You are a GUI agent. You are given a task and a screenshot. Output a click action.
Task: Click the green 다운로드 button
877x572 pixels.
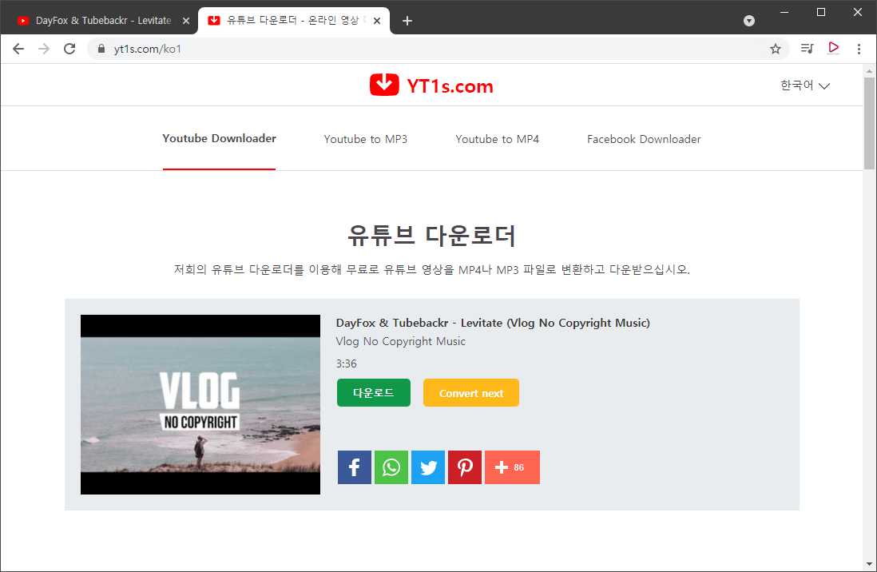pos(374,393)
